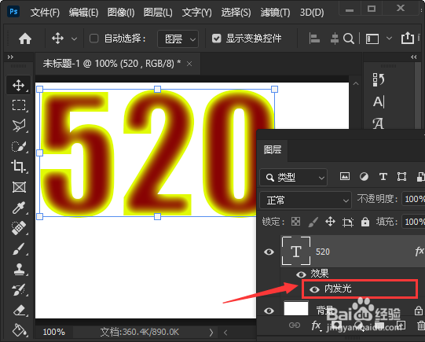Open the 文字(Y) menu
The image size is (425, 342).
(x=196, y=13)
